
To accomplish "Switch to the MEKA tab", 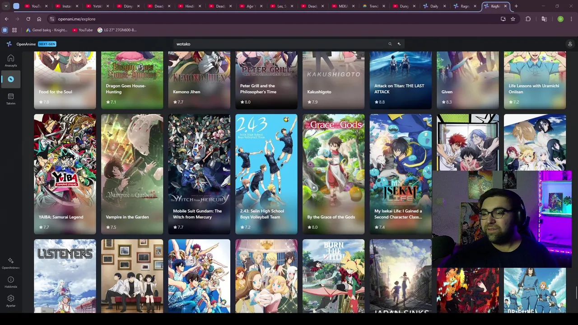I will (342, 6).
